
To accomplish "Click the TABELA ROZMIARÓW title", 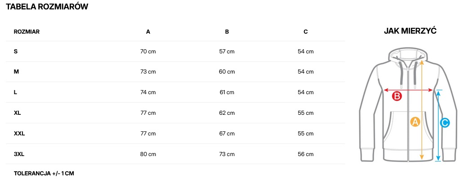I will (47, 7).
